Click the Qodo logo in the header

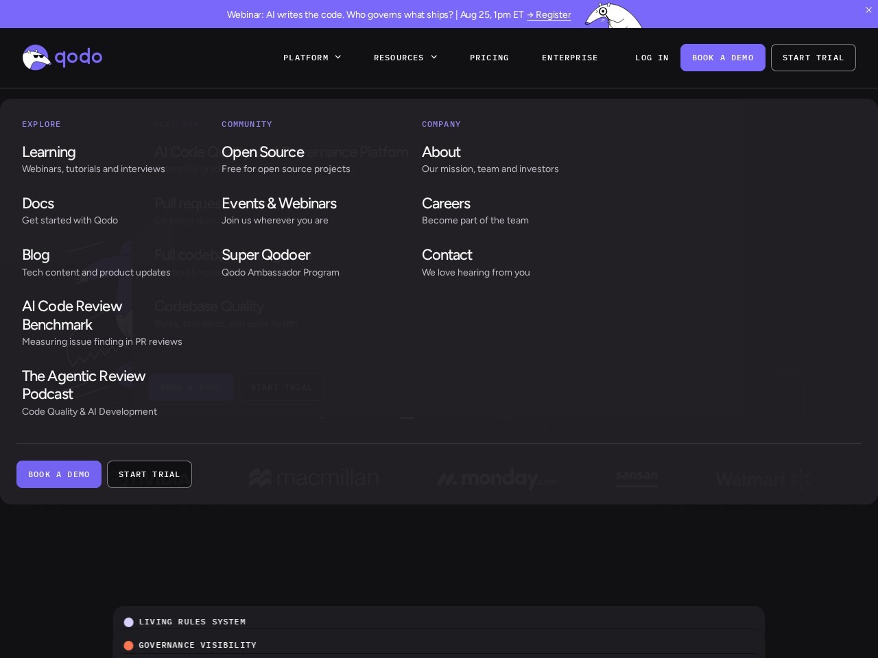coord(62,58)
